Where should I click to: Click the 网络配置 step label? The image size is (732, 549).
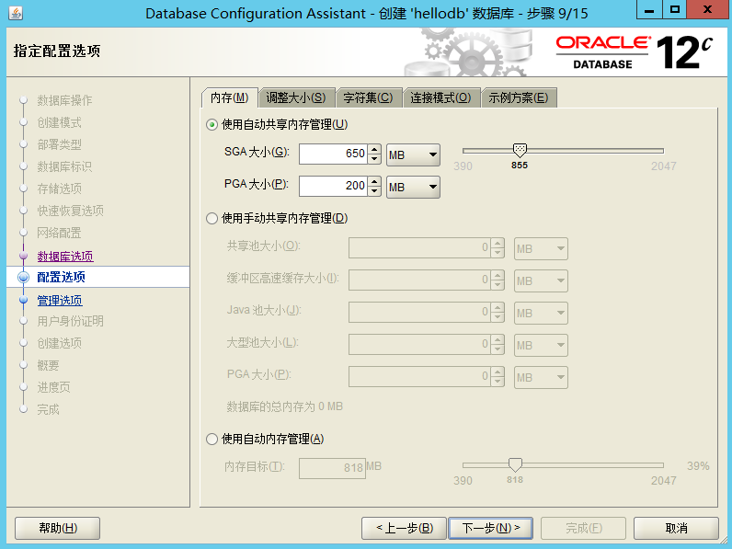coord(59,233)
